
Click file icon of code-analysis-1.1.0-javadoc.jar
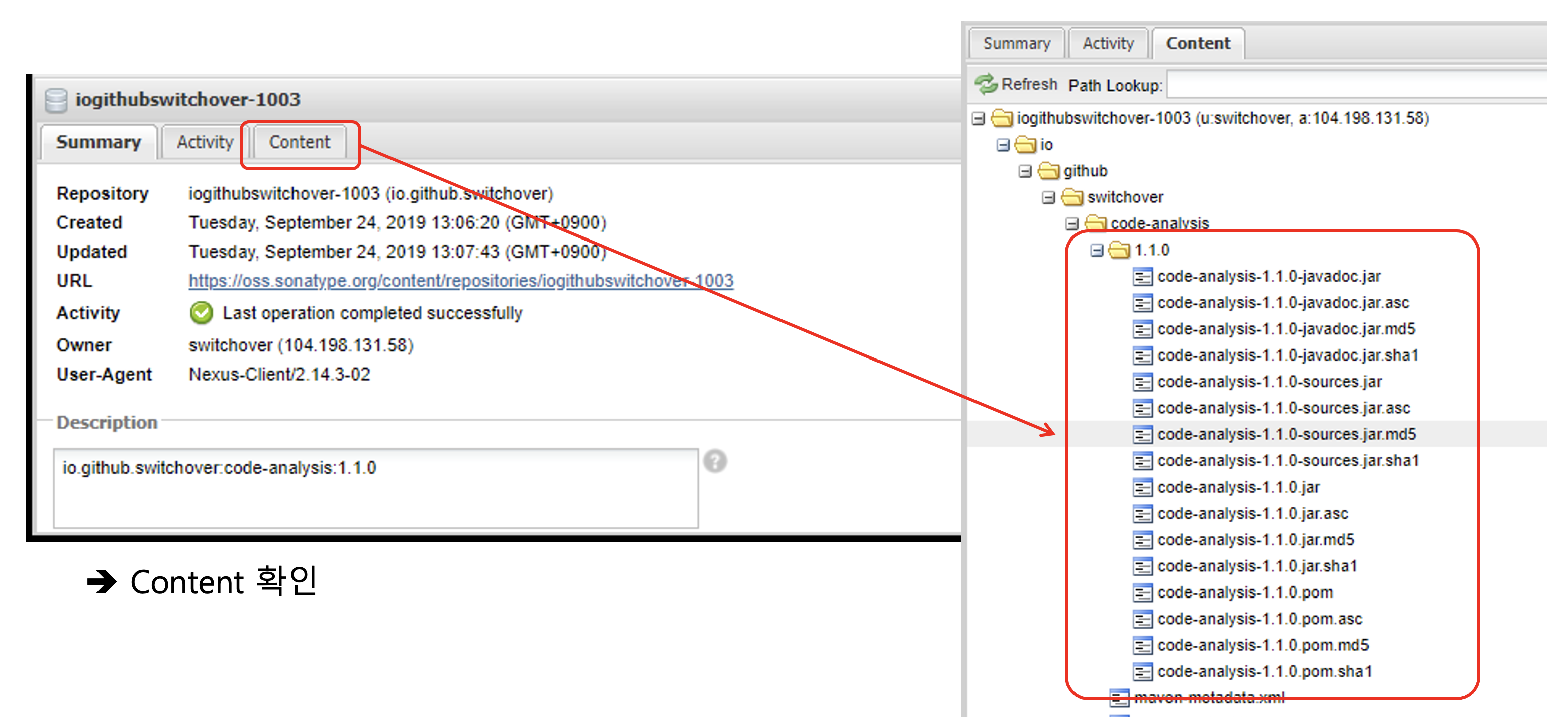click(x=1142, y=277)
